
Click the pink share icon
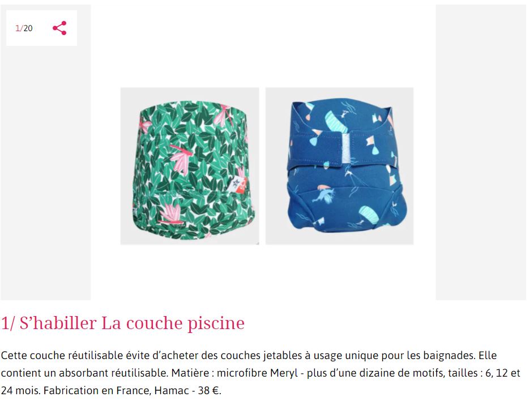(x=59, y=28)
